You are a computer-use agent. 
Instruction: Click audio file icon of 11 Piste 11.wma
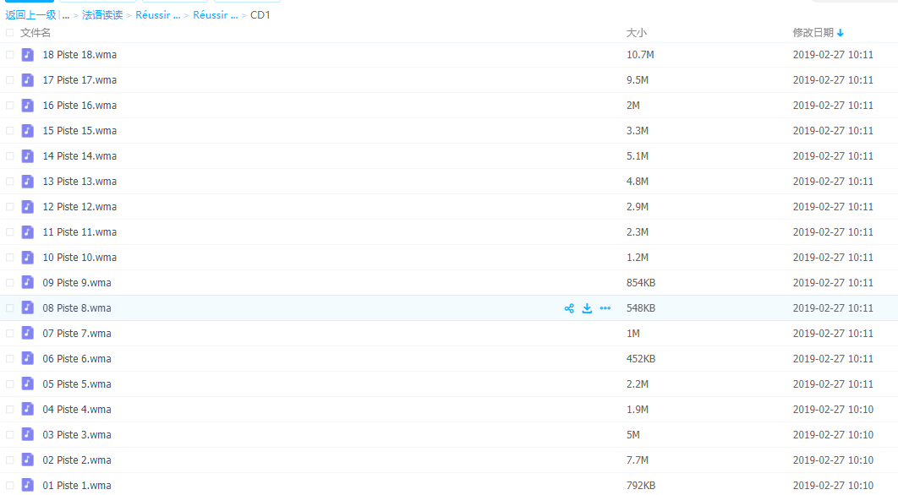point(28,231)
